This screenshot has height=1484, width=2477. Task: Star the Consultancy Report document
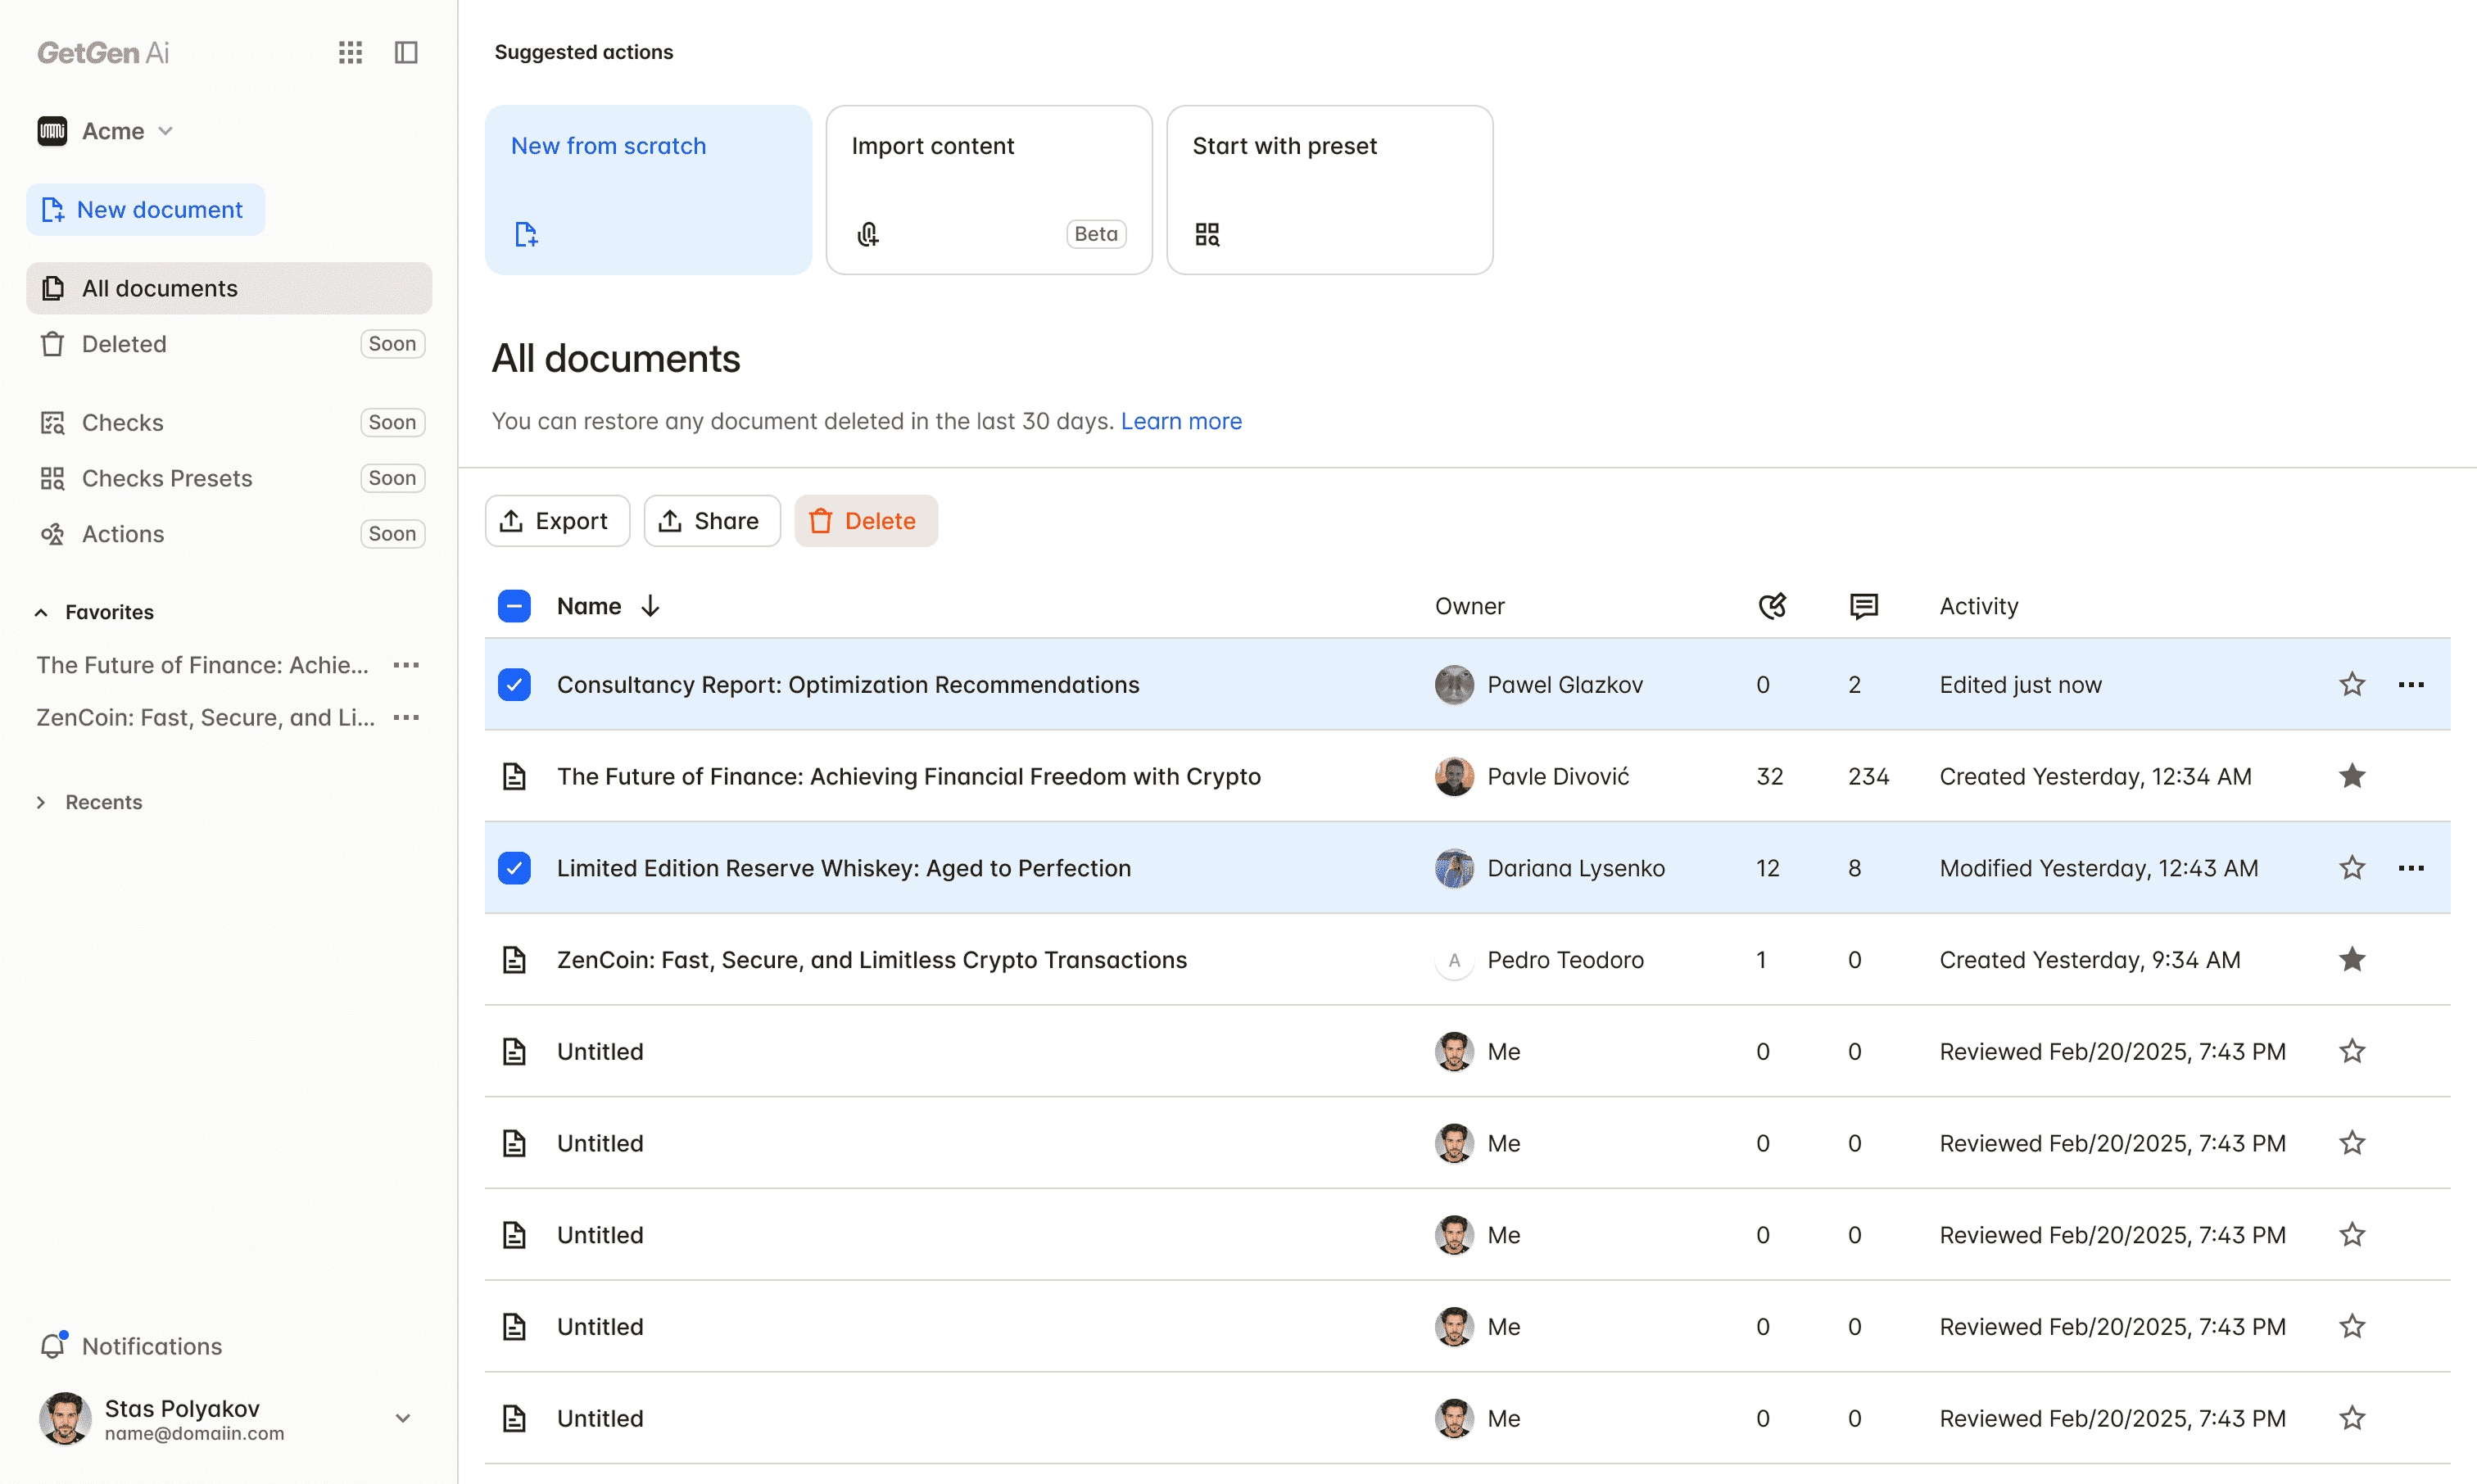(x=2351, y=685)
